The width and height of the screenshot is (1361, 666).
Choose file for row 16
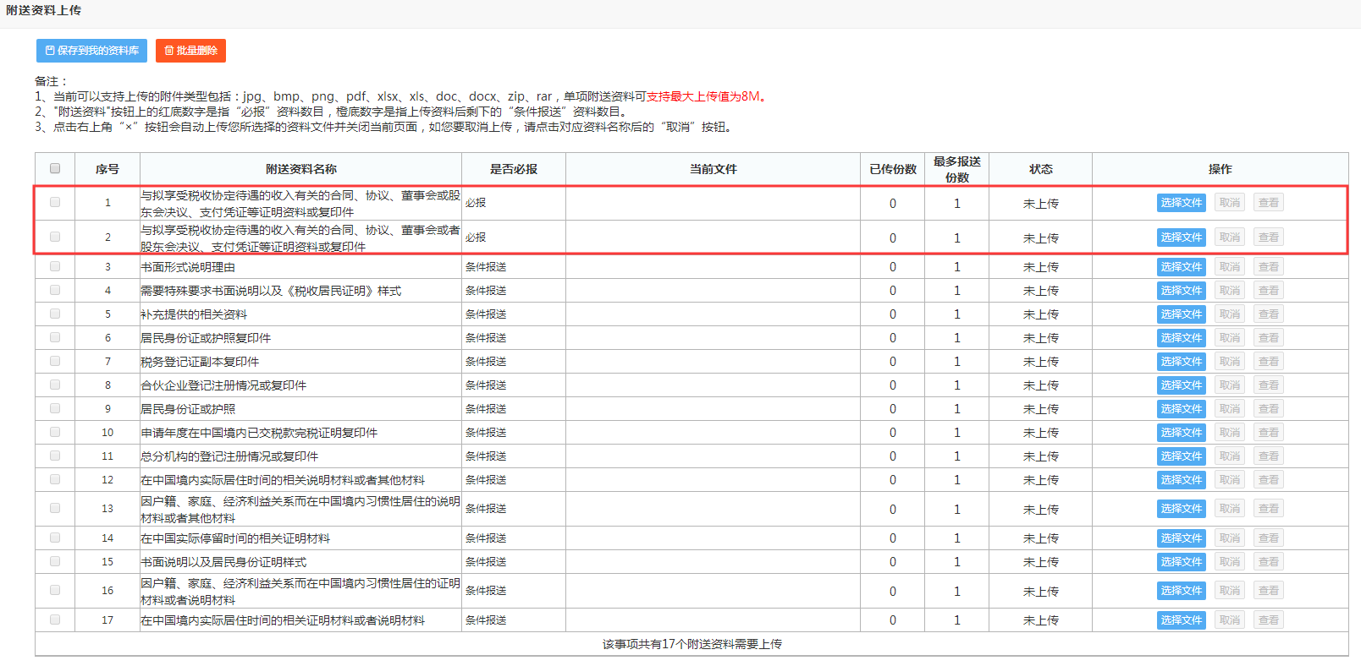pyautogui.click(x=1182, y=591)
